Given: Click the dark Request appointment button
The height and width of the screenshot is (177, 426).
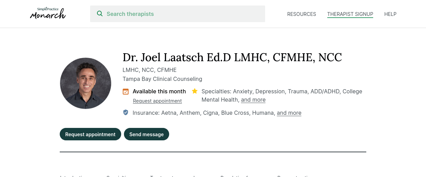Looking at the screenshot, I should 90,134.
